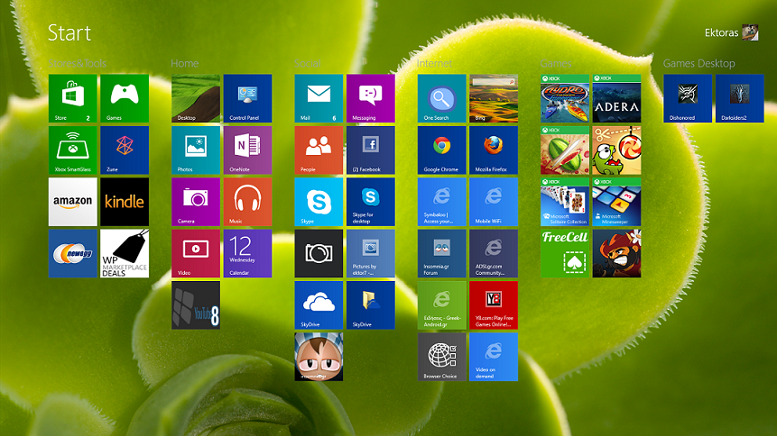Open the Xbox Games tile
Screen dimensions: 777x436
125,98
